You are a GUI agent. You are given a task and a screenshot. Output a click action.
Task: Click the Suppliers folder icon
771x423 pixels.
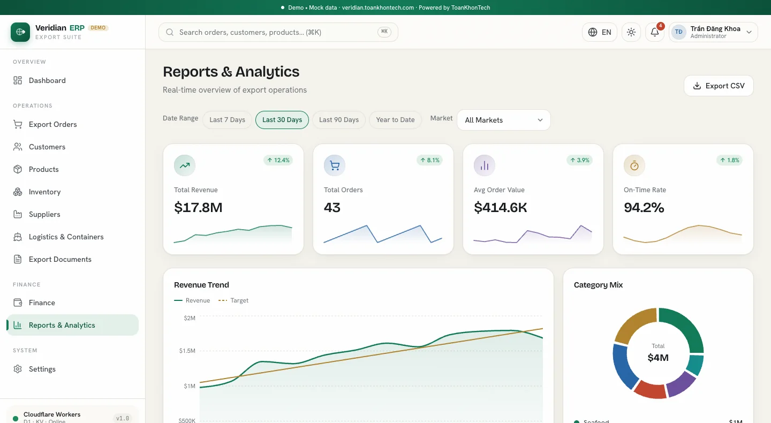tap(18, 214)
